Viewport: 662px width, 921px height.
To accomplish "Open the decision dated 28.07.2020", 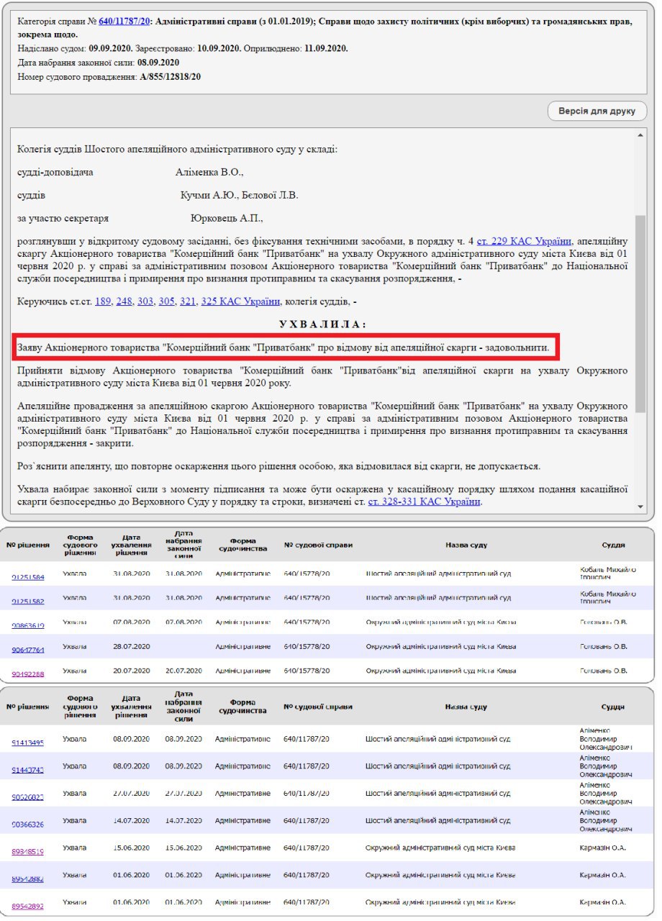I will [x=28, y=649].
